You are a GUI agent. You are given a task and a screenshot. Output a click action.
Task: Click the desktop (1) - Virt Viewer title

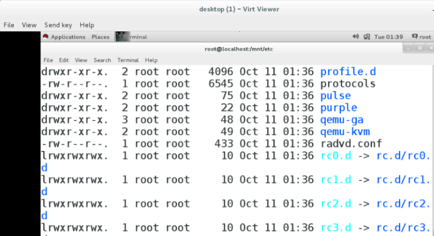[239, 9]
